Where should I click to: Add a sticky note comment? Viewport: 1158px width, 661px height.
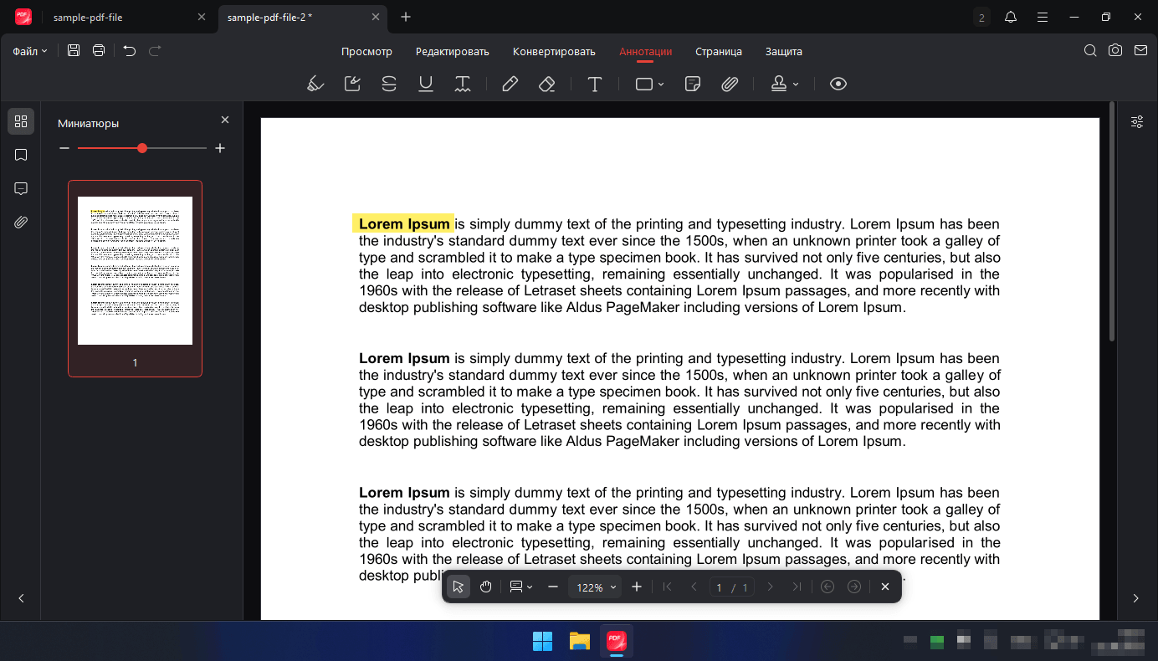(x=692, y=84)
